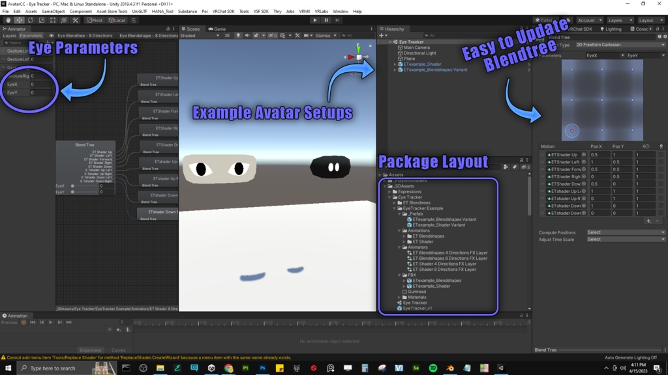Viewport: 668px width, 375px height.
Task: Toggle scene view lighting
Action: (238, 35)
